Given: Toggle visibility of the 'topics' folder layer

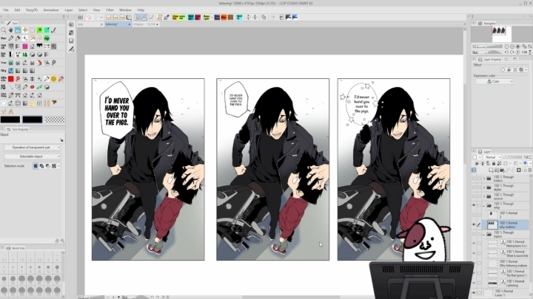Looking at the screenshot, I should (474, 234).
